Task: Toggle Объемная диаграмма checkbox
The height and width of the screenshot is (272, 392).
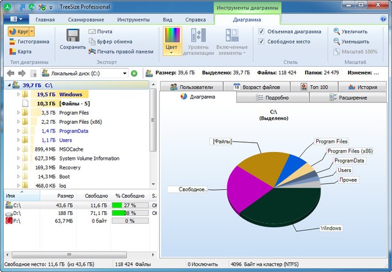Action: tap(262, 31)
